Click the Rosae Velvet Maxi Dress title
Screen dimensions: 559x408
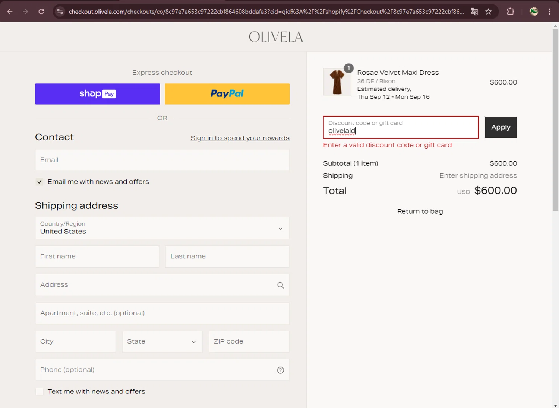coord(398,73)
